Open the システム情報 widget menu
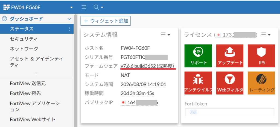This screenshot has height=127, width=280. point(165,35)
